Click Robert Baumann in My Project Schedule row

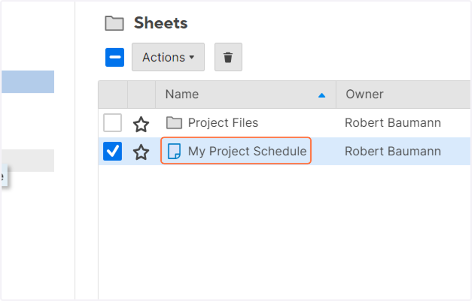393,151
